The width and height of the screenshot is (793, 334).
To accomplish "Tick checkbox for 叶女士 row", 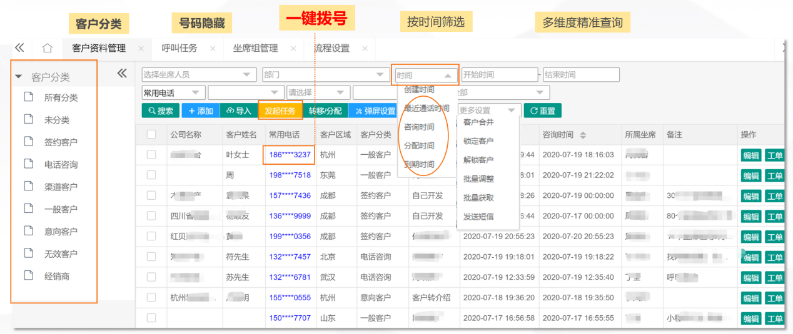I will coord(151,155).
